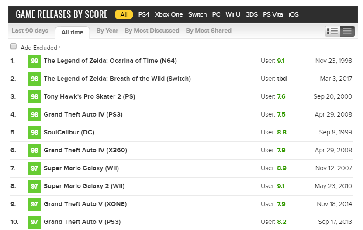Click the date Mar 3, 2017
This screenshot has height=230, width=363.
(x=336, y=79)
